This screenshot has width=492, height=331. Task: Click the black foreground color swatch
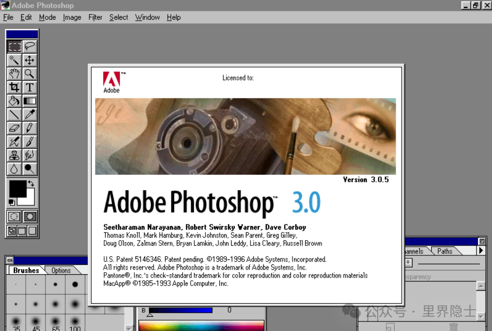coord(17,189)
